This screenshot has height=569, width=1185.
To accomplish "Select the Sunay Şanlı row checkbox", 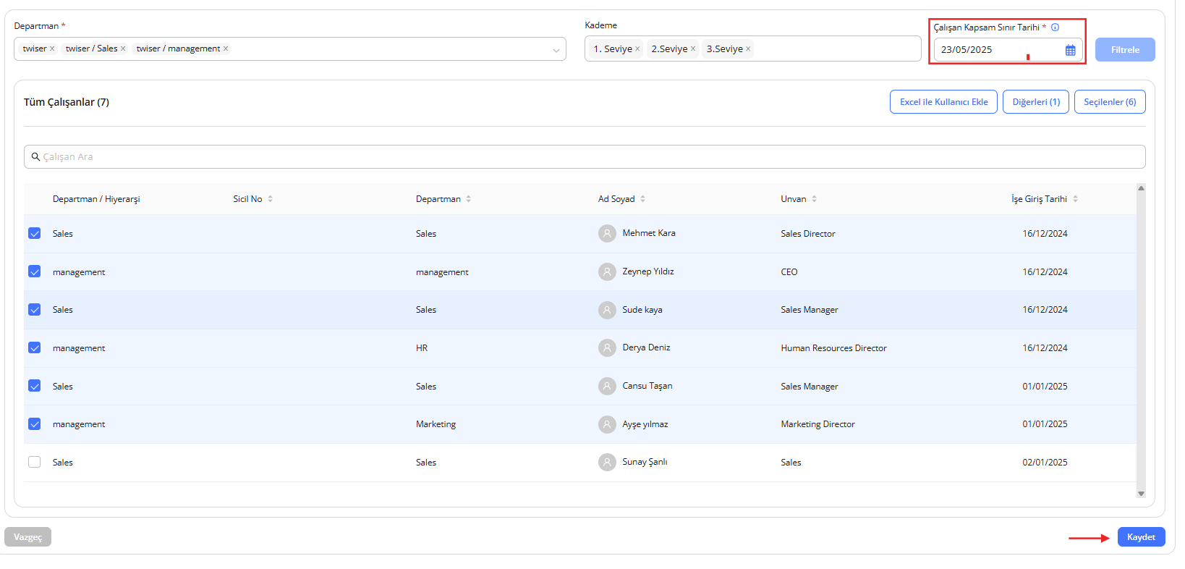I will point(34,462).
